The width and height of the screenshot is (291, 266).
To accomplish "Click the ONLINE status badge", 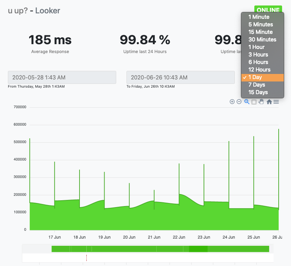I will (268, 10).
